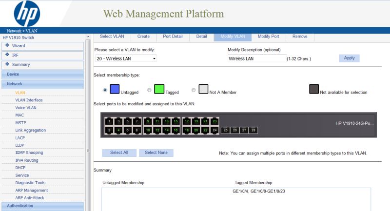Click port 11 on the switch diagram
The image size is (390, 211).
[x=157, y=121]
